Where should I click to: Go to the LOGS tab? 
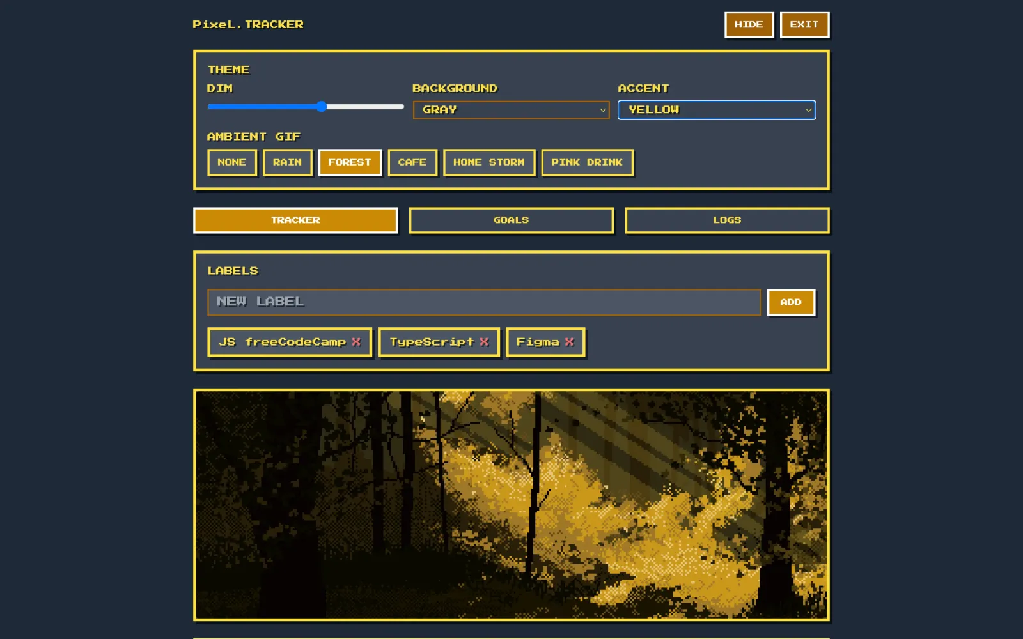[727, 220]
